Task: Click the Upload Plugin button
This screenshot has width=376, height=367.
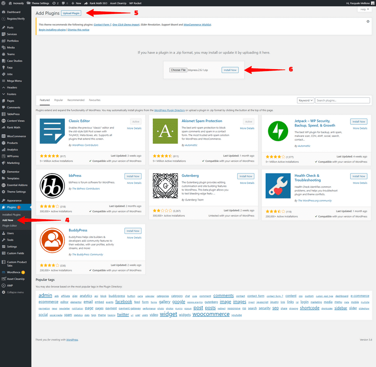Action: [71, 13]
